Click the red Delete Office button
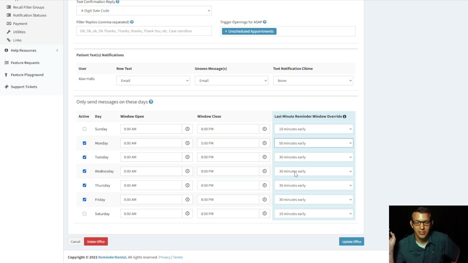 (x=96, y=242)
